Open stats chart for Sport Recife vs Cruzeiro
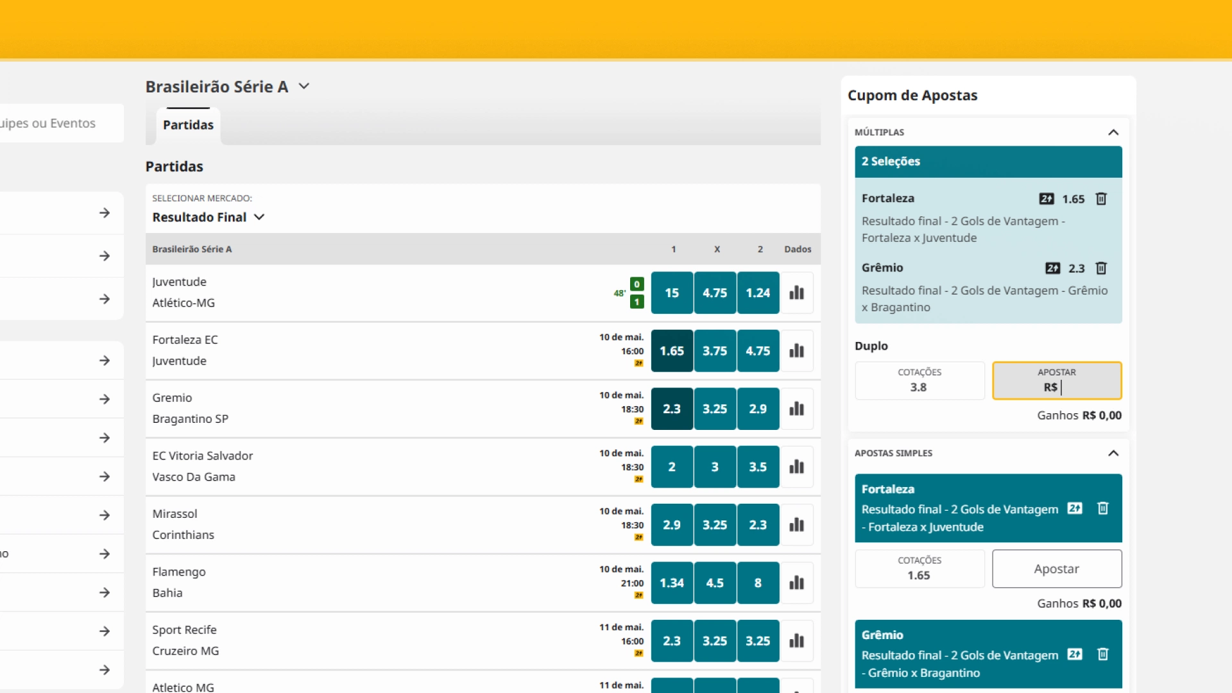1232x693 pixels. (796, 640)
